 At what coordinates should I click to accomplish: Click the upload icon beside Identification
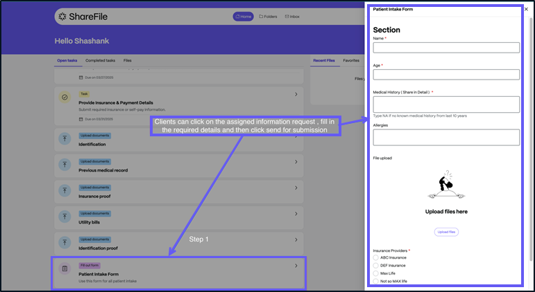65,138
